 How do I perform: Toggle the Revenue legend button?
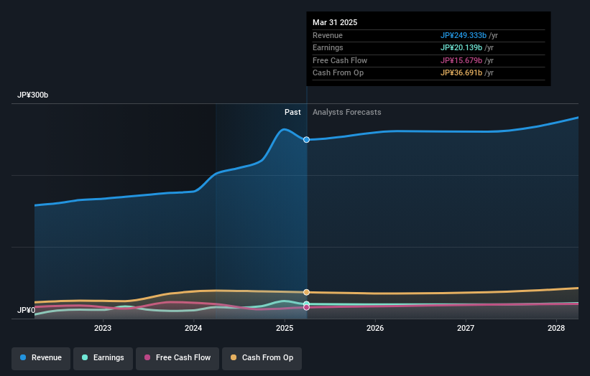tap(41, 357)
